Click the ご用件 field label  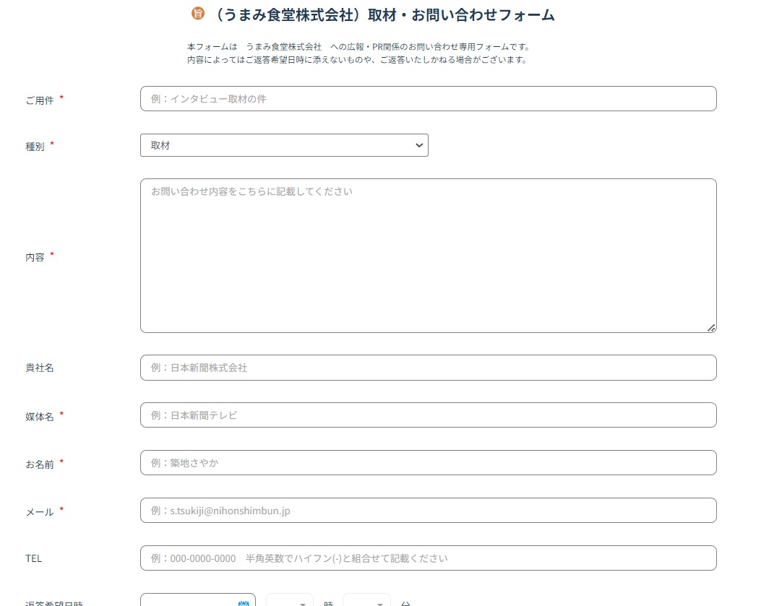(40, 100)
